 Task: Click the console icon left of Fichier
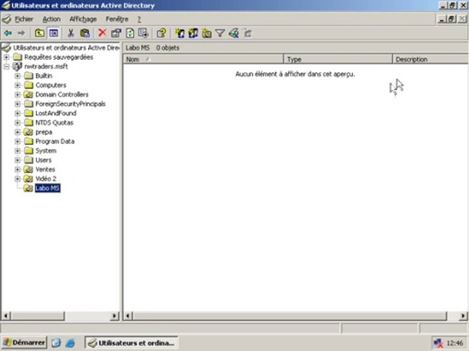click(6, 19)
